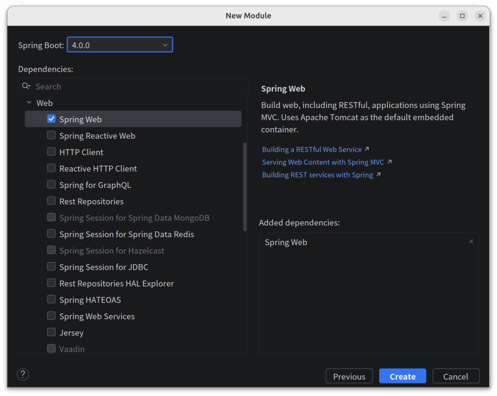Remove Spring Web from added dependencies
The height and width of the screenshot is (396, 497).
tap(471, 242)
